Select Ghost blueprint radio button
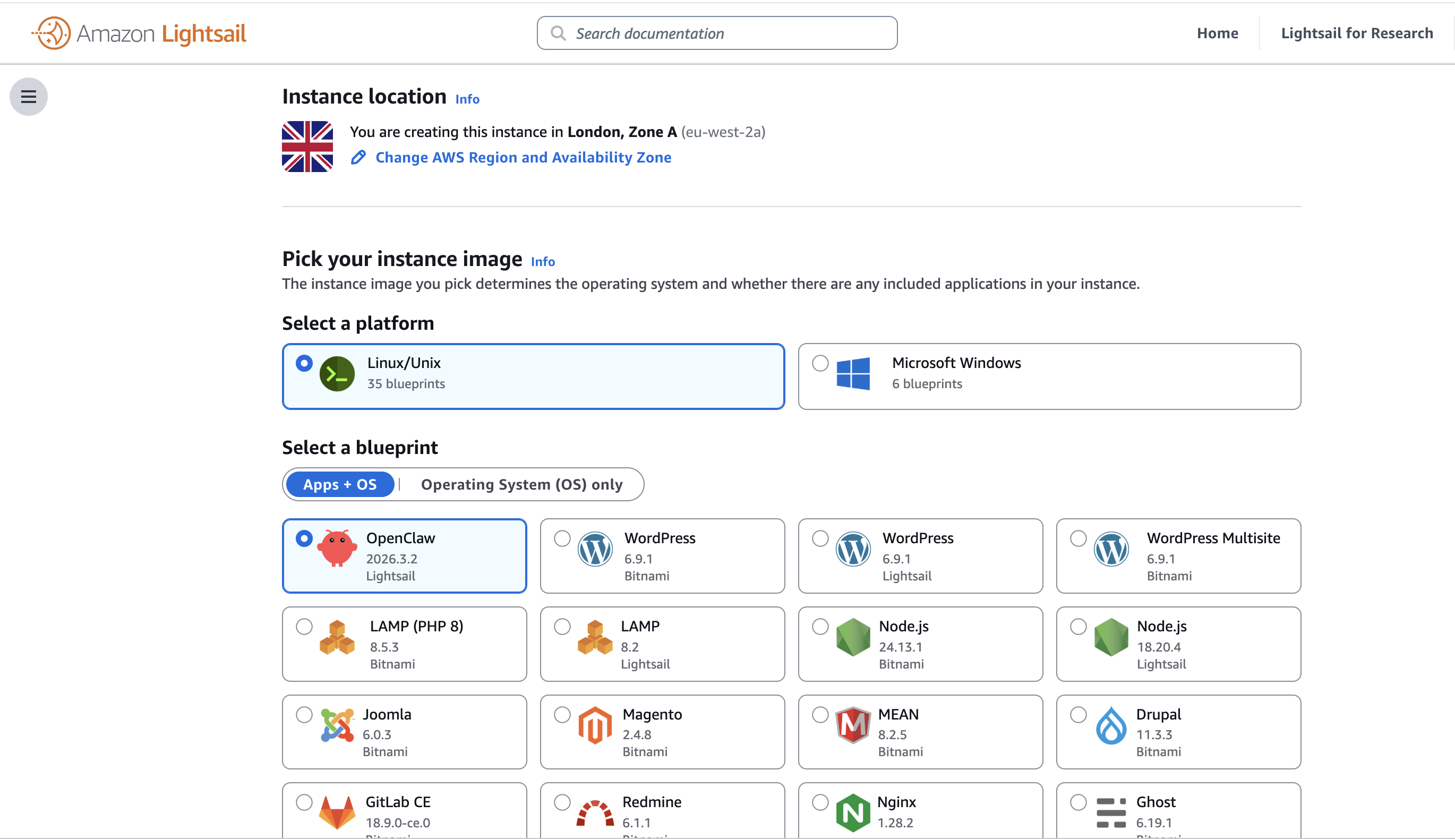1455x839 pixels. (x=1078, y=803)
